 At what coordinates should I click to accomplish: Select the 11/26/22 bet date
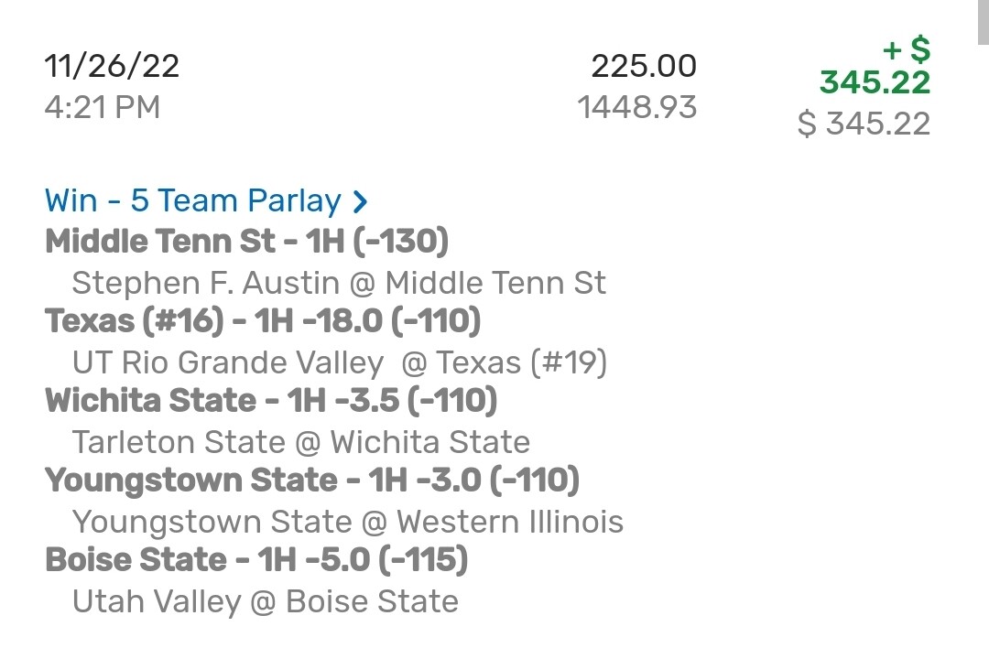pyautogui.click(x=112, y=67)
